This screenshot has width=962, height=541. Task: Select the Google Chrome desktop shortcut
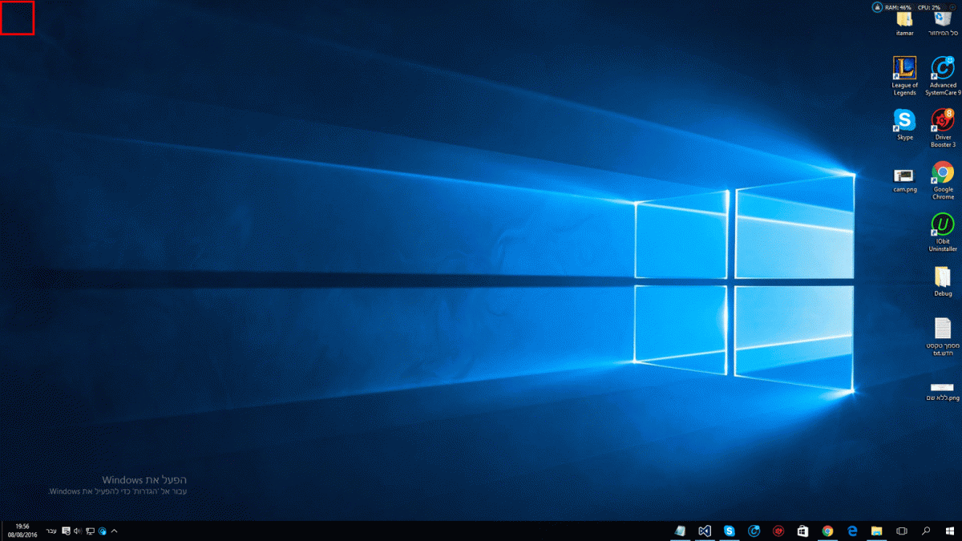[943, 180]
